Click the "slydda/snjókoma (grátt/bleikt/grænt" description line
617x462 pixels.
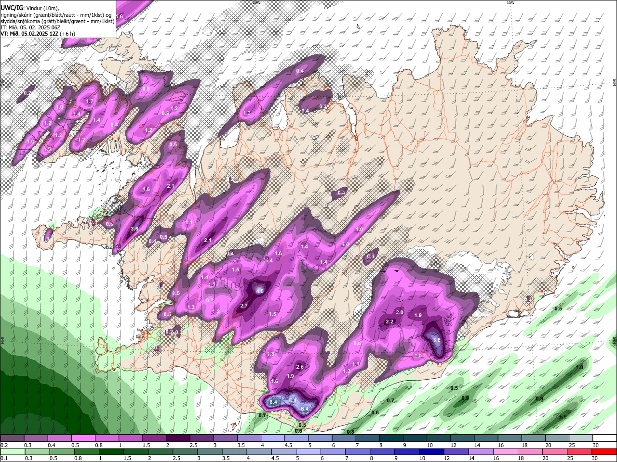pos(57,21)
